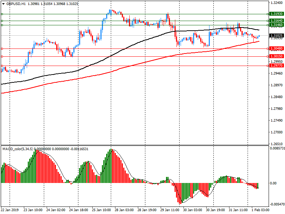Select the red 1.29770 support level label

pos(276,66)
